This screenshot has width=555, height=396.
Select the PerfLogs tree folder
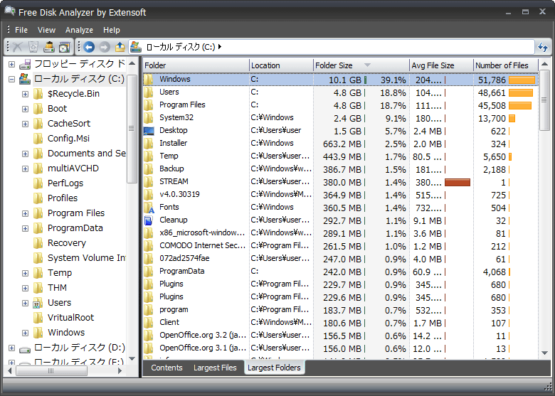click(x=65, y=183)
